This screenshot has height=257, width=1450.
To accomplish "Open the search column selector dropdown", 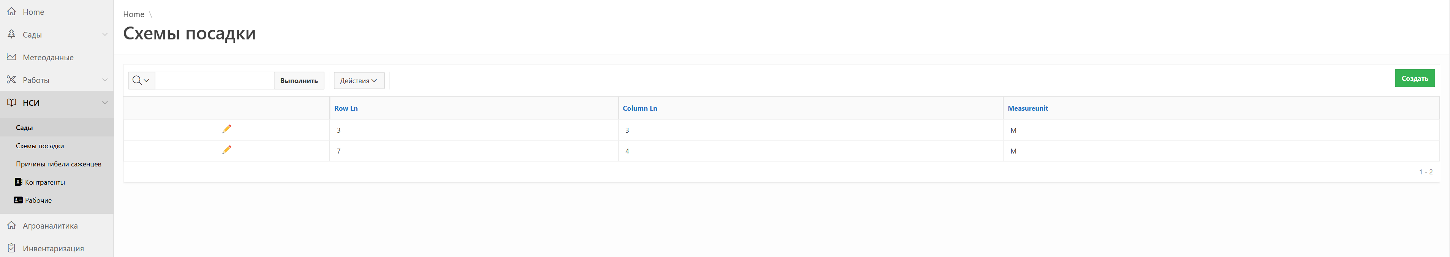I will coord(141,80).
